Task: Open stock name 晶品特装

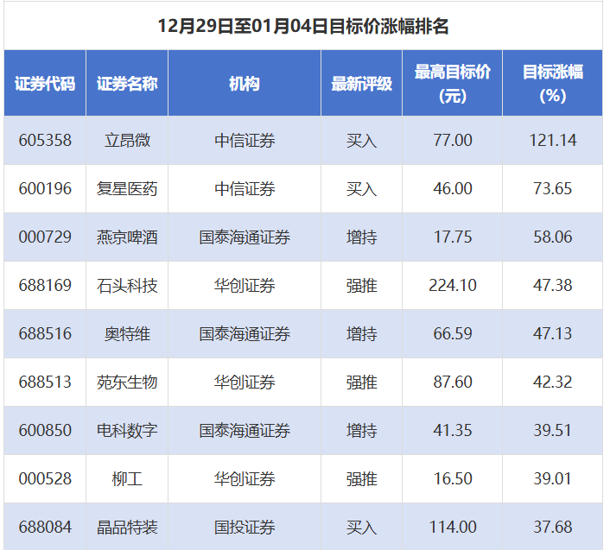Action: (x=127, y=527)
